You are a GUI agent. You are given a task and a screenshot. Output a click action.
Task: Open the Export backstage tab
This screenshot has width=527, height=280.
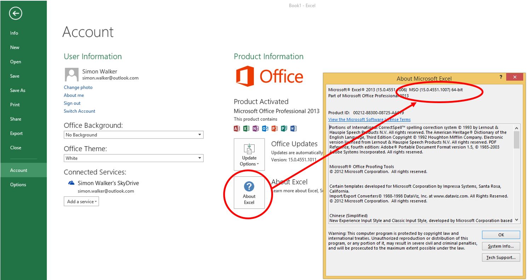pos(23,133)
